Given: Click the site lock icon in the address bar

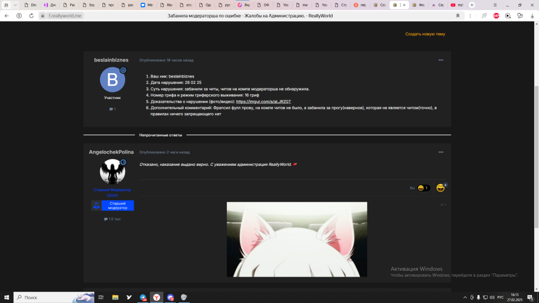Looking at the screenshot, I should pos(43,16).
